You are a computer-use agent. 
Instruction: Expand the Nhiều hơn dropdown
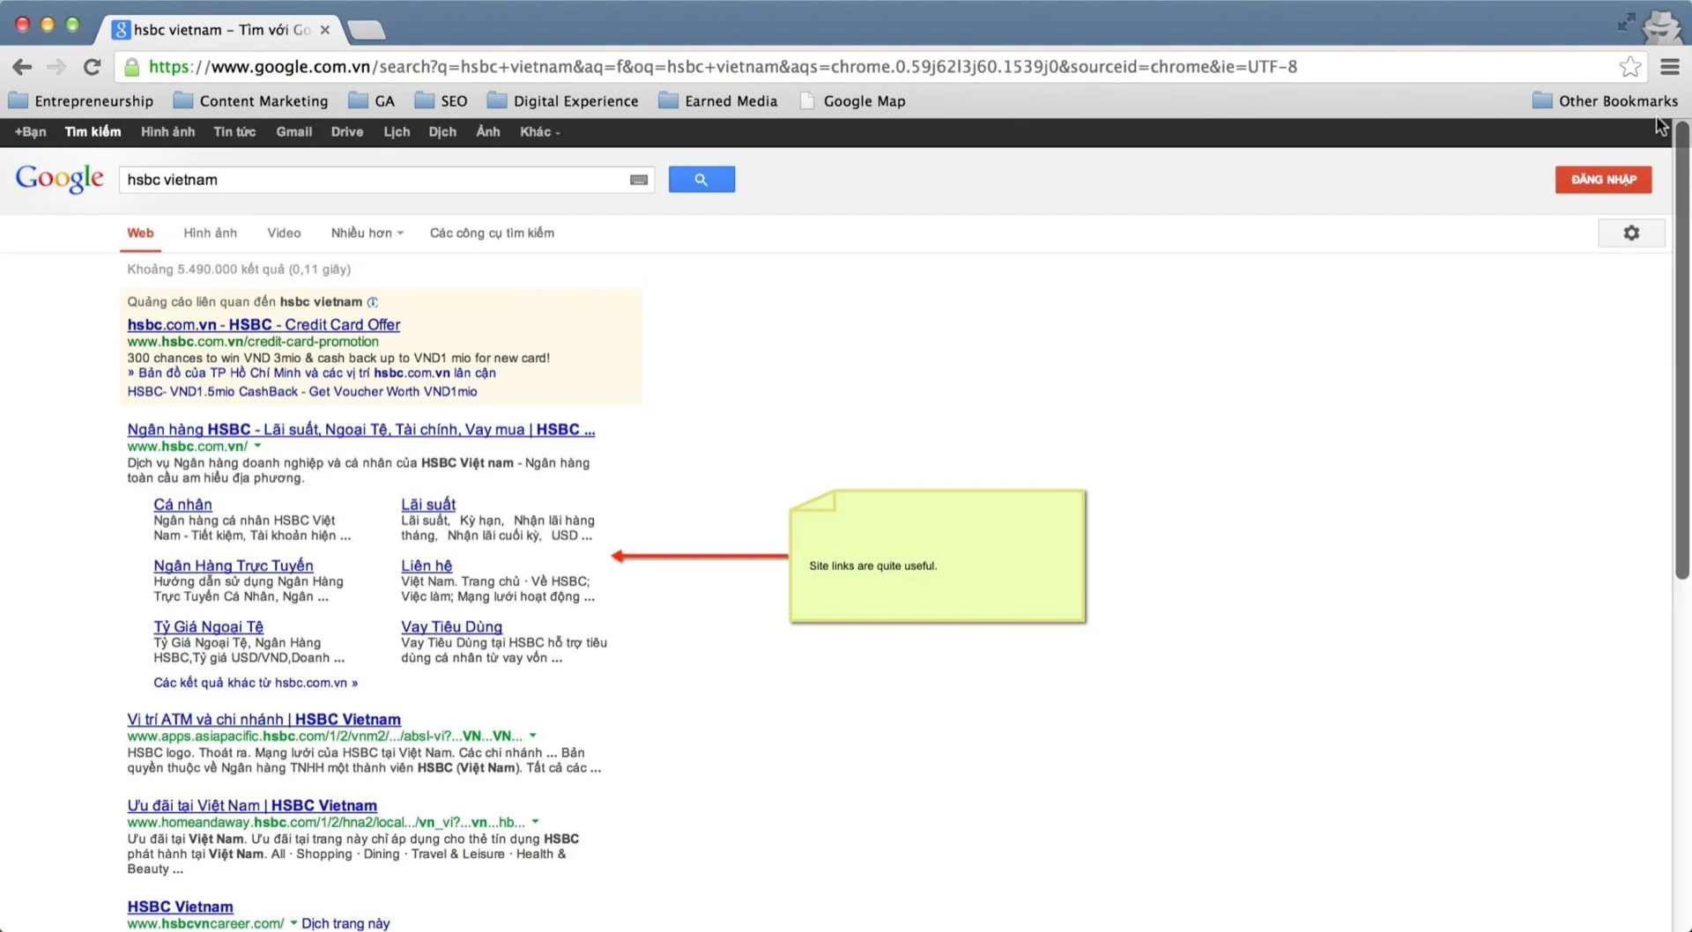click(x=367, y=233)
